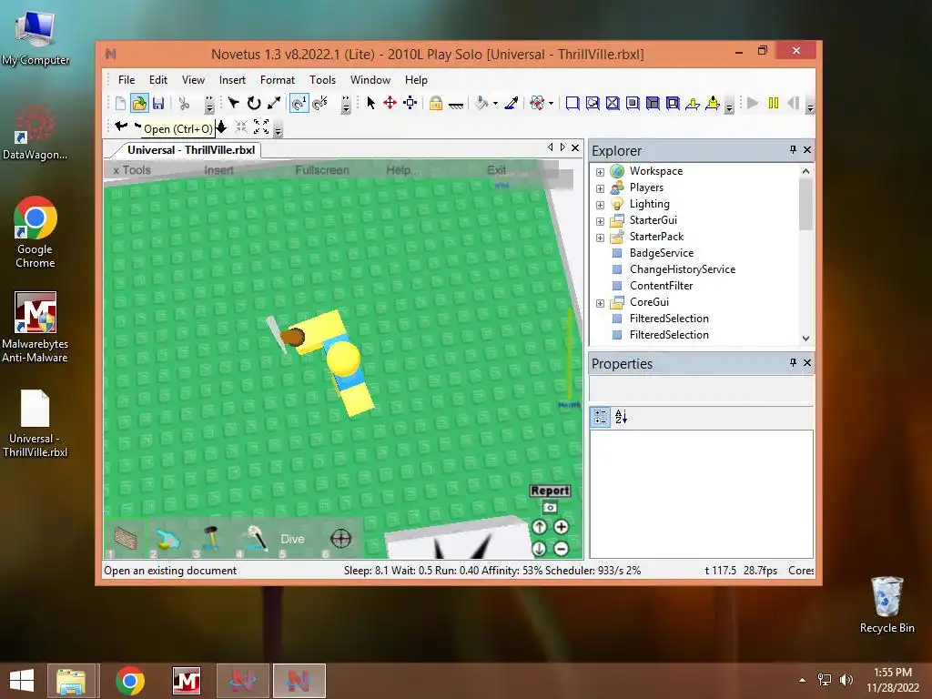Click the collapse inward-arrows icon
Screen dimensions: 932x699
click(240, 126)
